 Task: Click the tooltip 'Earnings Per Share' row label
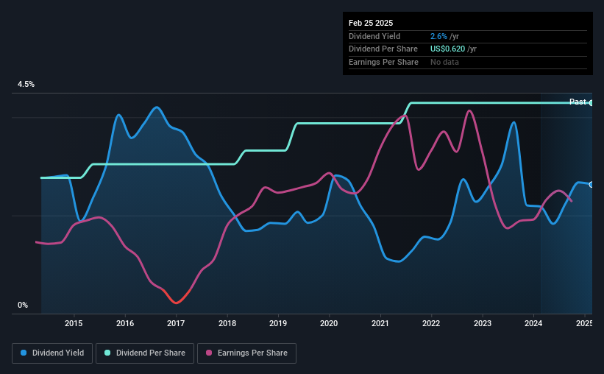tap(383, 62)
